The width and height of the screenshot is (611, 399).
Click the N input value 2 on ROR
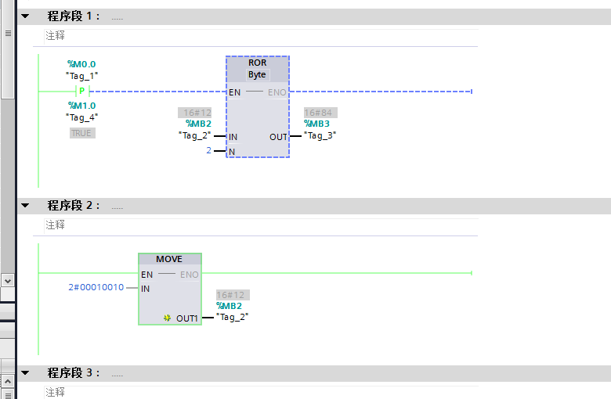click(x=209, y=150)
